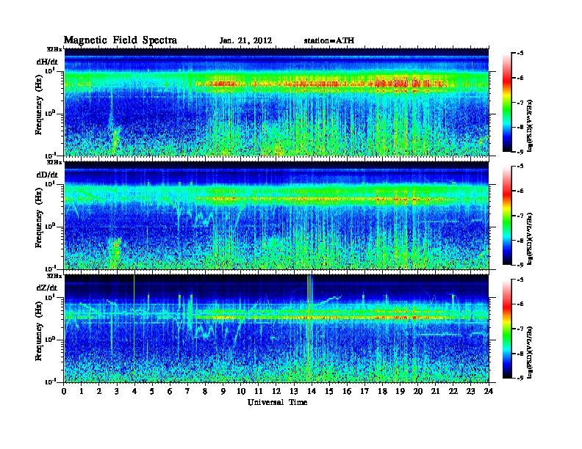This screenshot has height=449, width=582.
Task: Click hour 4 on the time axis
Action: pos(134,392)
